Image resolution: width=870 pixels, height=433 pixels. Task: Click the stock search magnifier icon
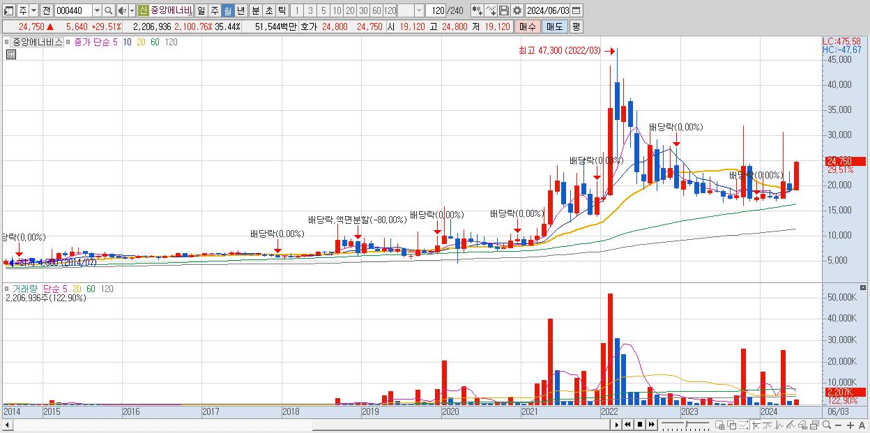point(109,10)
